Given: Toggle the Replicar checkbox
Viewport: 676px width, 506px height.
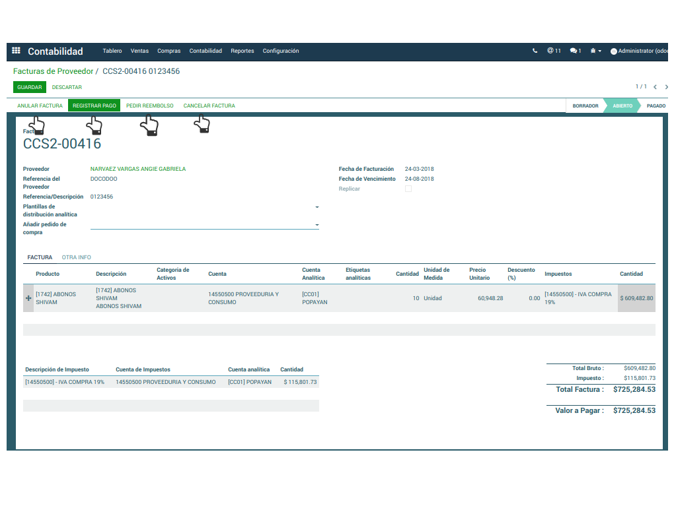Looking at the screenshot, I should pos(408,189).
